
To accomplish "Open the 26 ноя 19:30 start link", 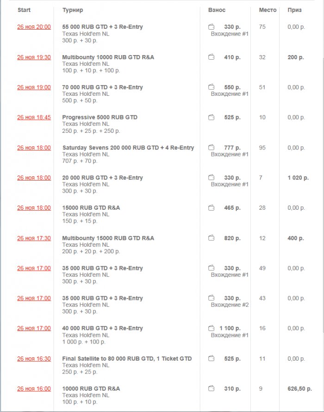I will click(34, 57).
